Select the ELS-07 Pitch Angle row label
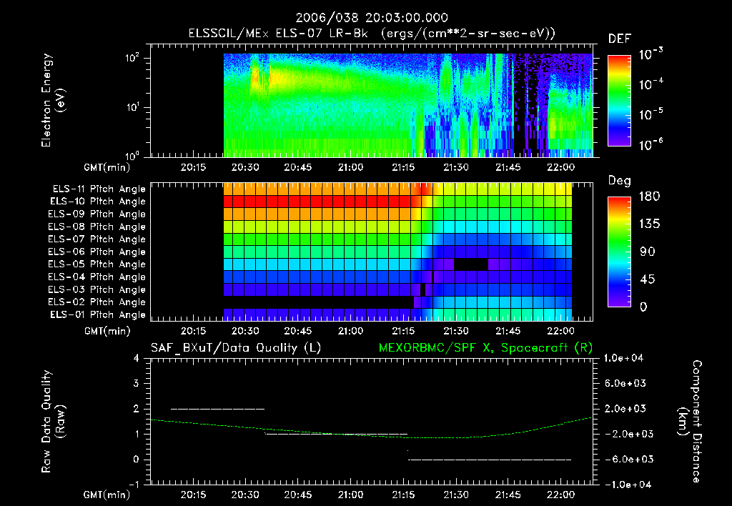732x506 pixels. pyautogui.click(x=97, y=239)
